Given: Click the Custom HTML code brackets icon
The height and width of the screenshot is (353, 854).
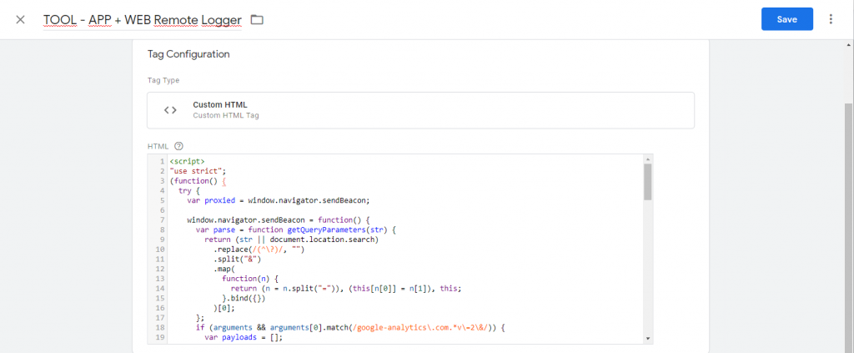Looking at the screenshot, I should (170, 110).
